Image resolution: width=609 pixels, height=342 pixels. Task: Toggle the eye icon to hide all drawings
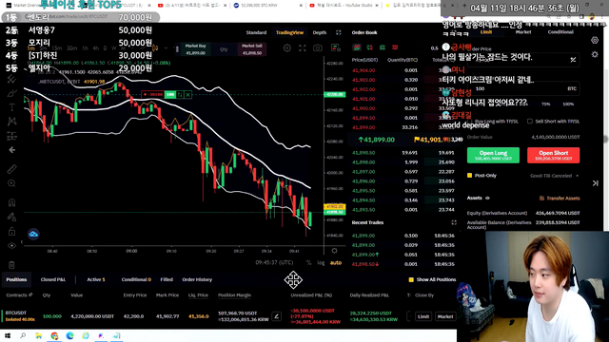12,245
